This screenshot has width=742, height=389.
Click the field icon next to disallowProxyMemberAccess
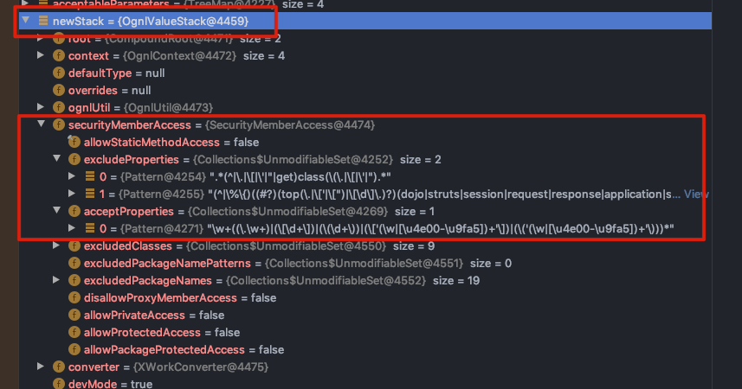74,297
